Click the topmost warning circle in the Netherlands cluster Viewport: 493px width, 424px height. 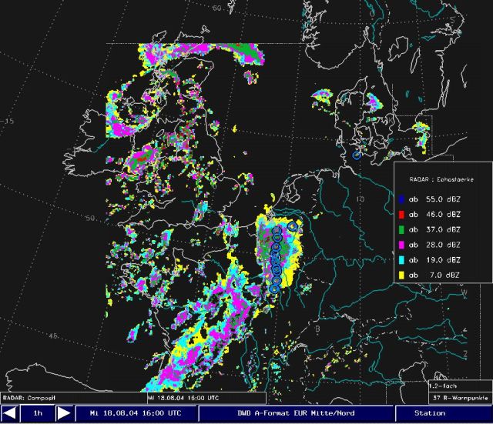tap(293, 226)
